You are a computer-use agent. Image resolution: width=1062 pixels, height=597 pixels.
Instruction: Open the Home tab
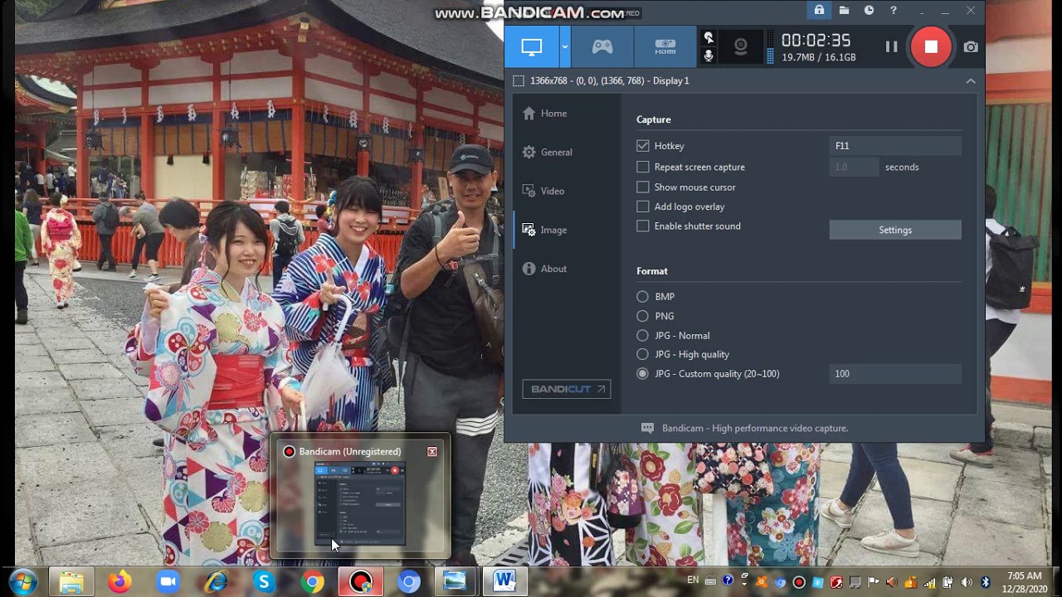(544, 114)
